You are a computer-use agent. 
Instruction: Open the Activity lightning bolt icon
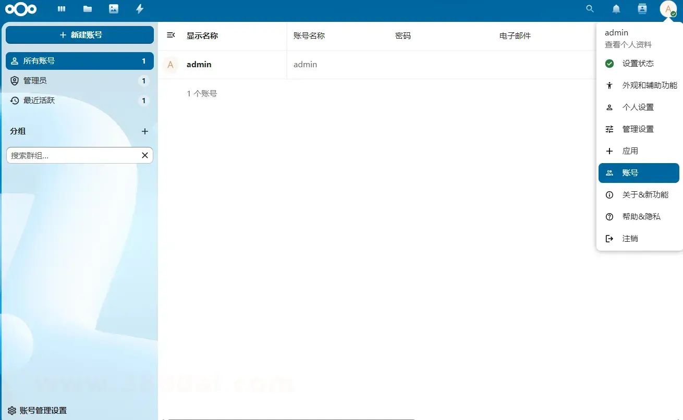pyautogui.click(x=139, y=9)
